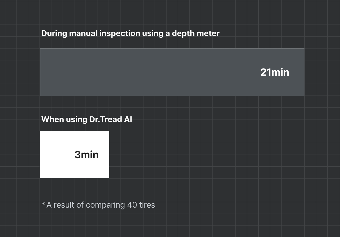Click the word "Dr.Tread" in the heading
340x237 pixels.
coord(105,120)
